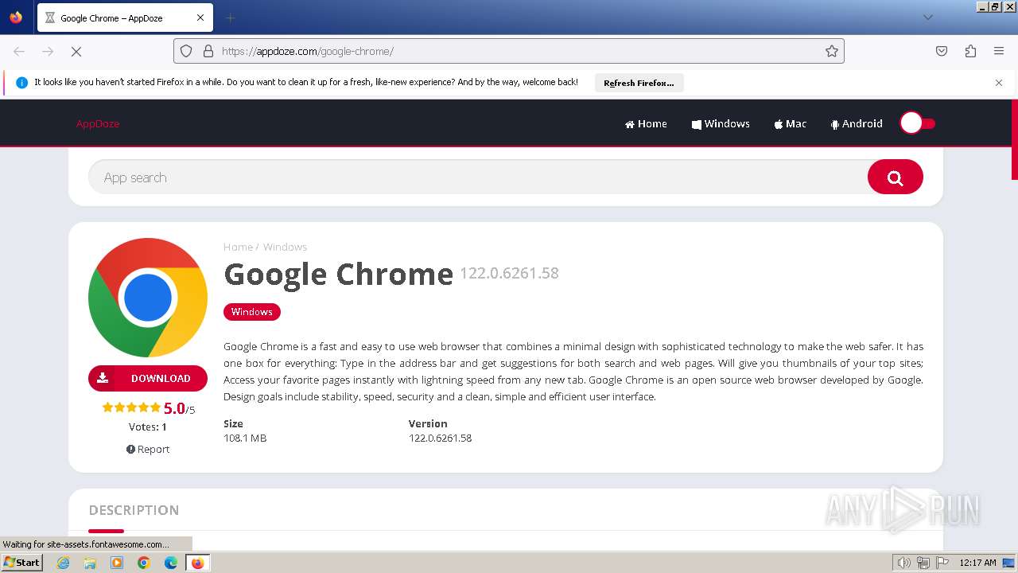Save page to Pocket
This screenshot has width=1018, height=573.
pyautogui.click(x=942, y=51)
